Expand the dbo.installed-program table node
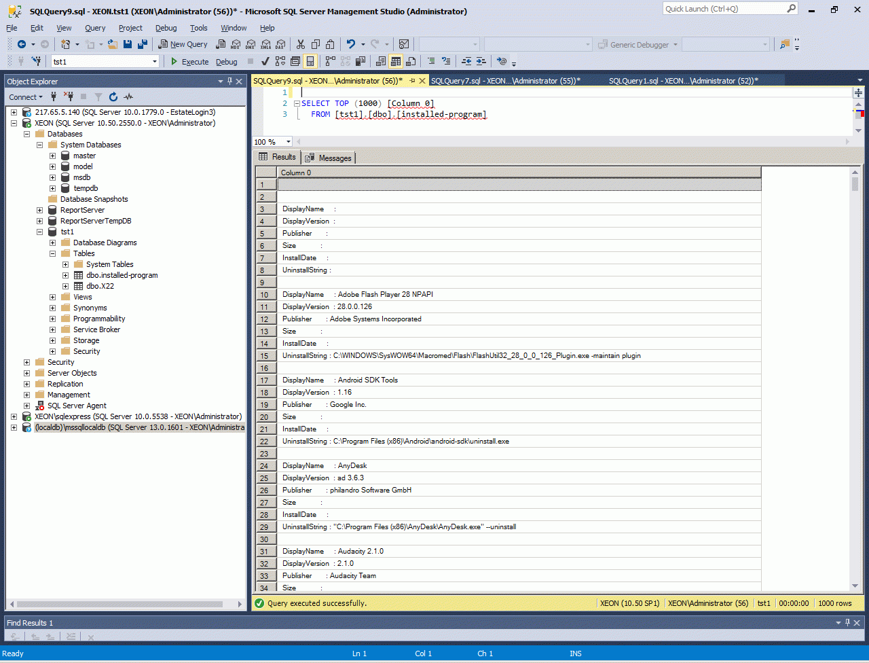Viewport: 869px width, 663px height. point(65,275)
